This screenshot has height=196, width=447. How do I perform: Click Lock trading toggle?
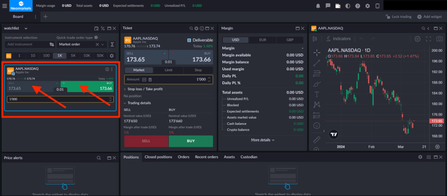(x=399, y=17)
